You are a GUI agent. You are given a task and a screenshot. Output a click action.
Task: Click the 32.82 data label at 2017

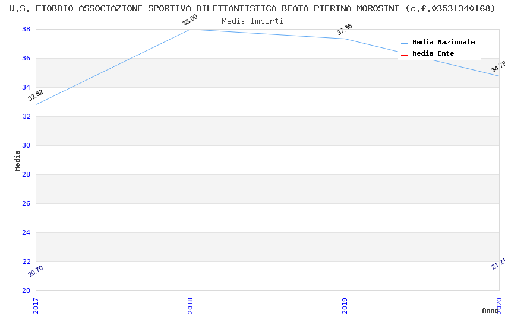36,95
